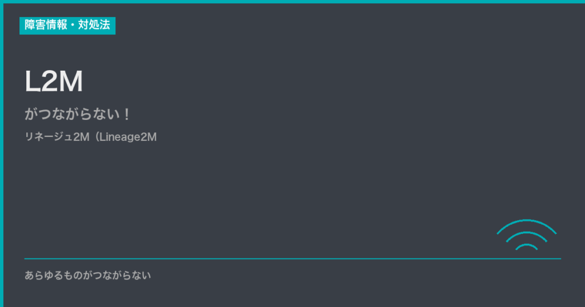585x307 pixels.
Task: Click the middle arc of Wi-Fi icon
Action: click(526, 233)
